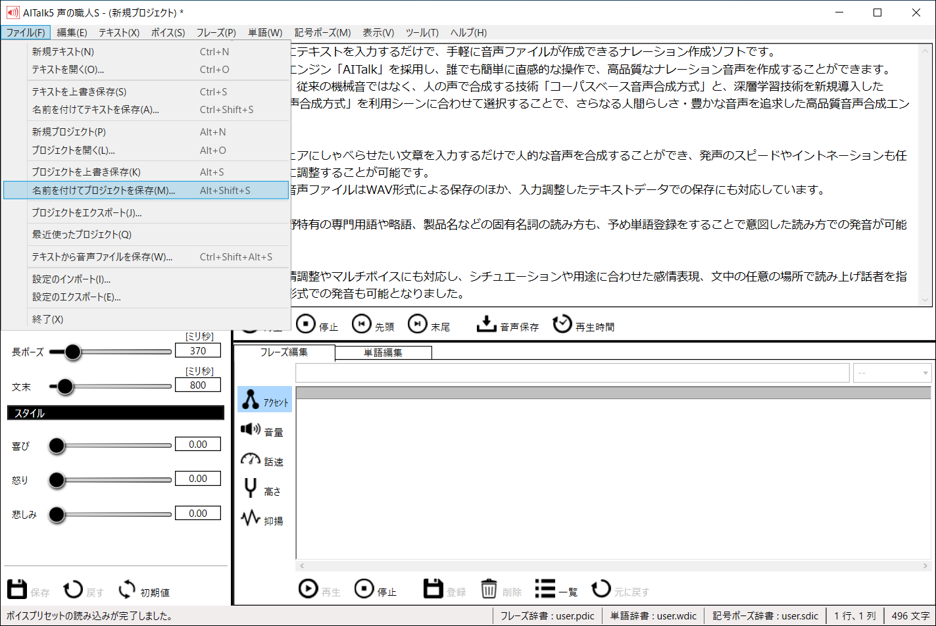Click the 元に戻す undo icon

pyautogui.click(x=601, y=589)
